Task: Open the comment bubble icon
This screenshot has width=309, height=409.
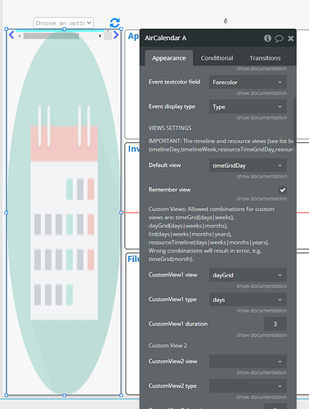Action: pos(279,38)
